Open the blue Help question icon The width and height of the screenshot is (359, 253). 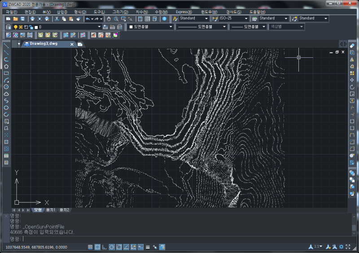click(164, 19)
